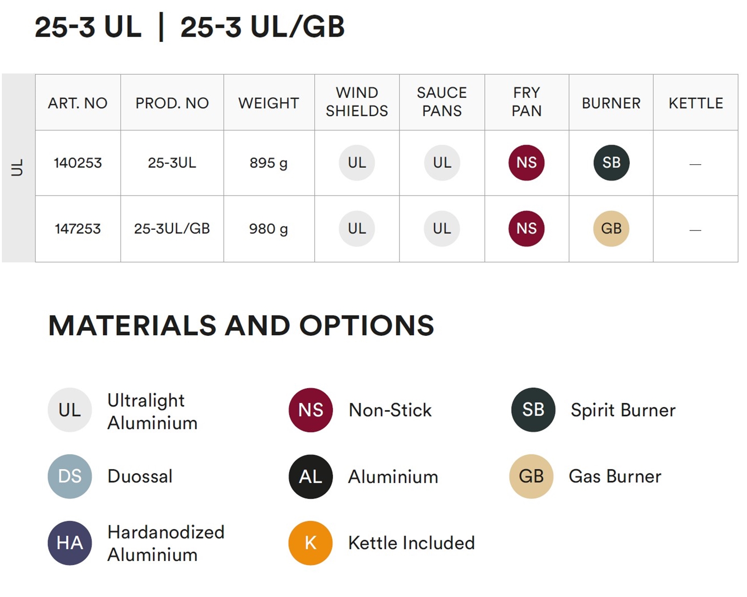This screenshot has width=747, height=597.
Task: Click the AL Aluminium legend badge
Action: pos(310,477)
